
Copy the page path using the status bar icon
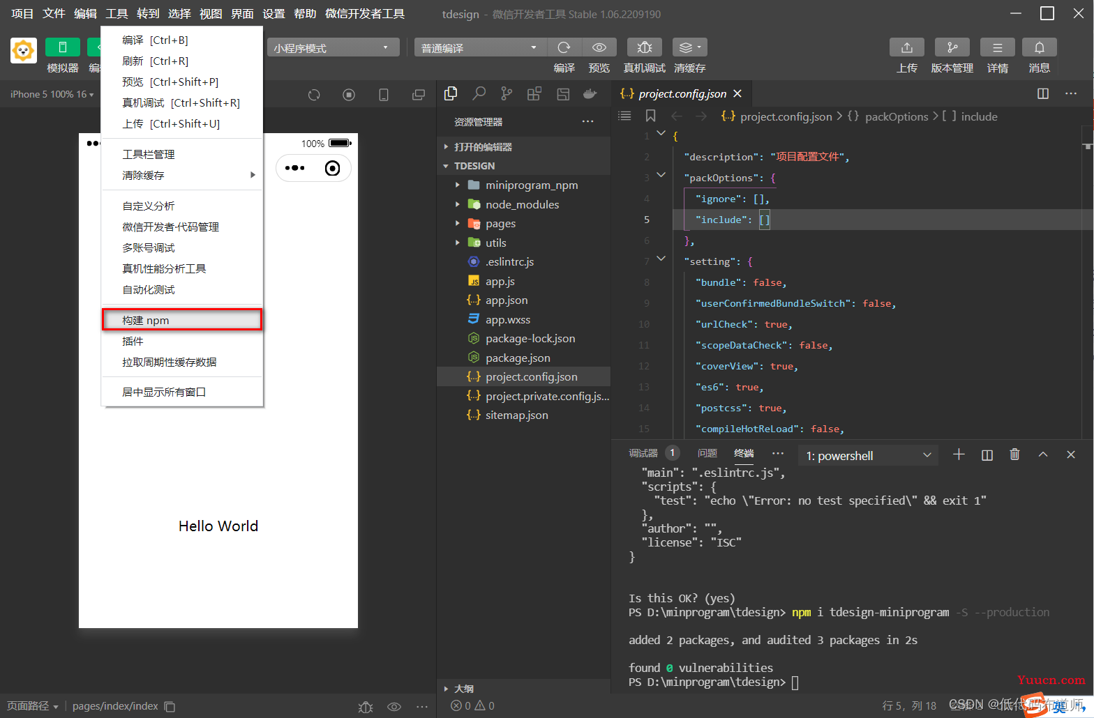point(170,706)
